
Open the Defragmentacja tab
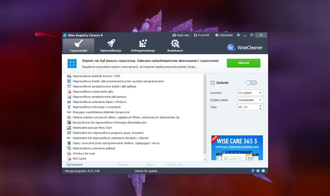pos(143,46)
